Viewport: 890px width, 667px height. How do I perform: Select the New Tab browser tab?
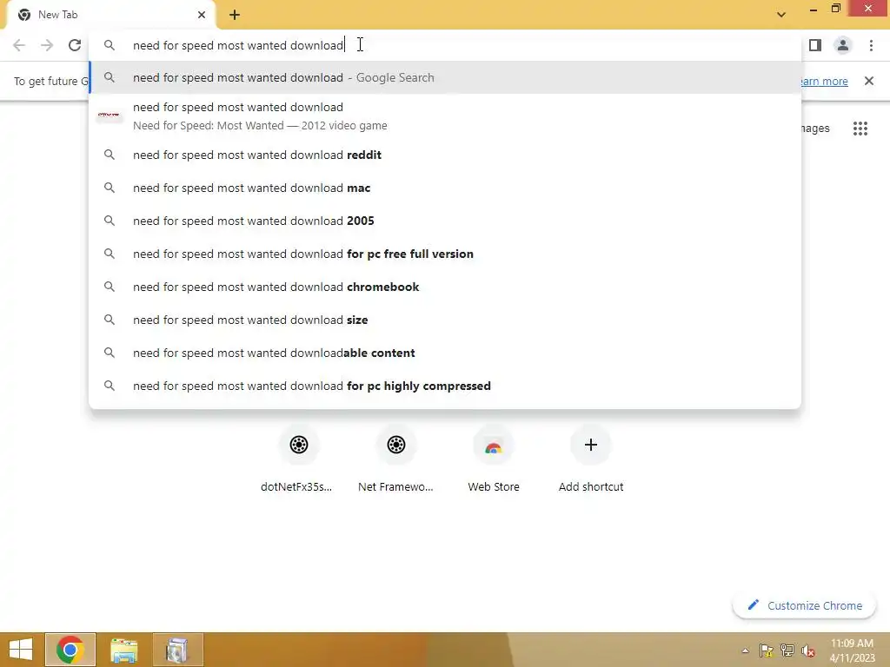[x=110, y=15]
